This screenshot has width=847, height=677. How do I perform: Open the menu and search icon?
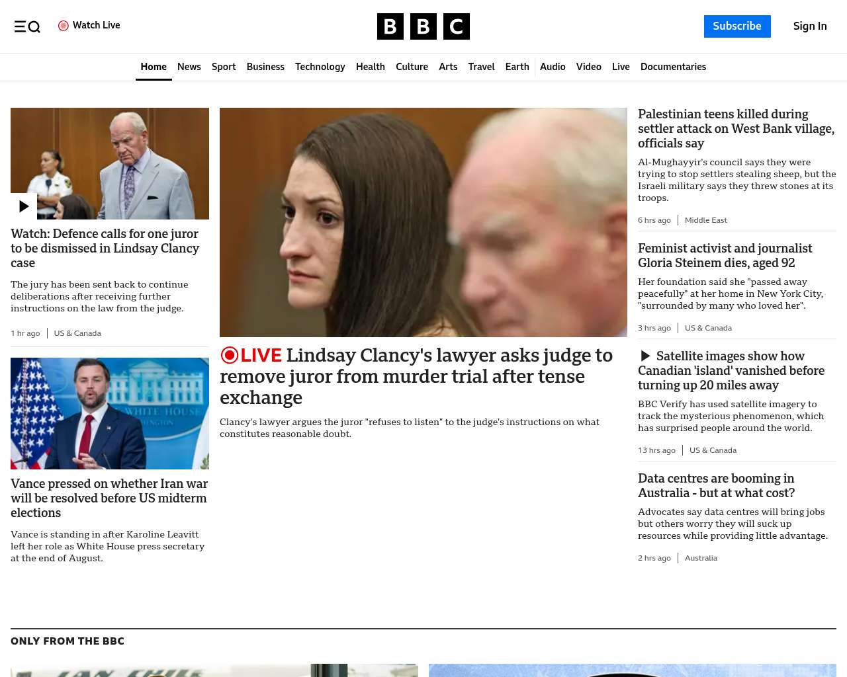point(27,26)
